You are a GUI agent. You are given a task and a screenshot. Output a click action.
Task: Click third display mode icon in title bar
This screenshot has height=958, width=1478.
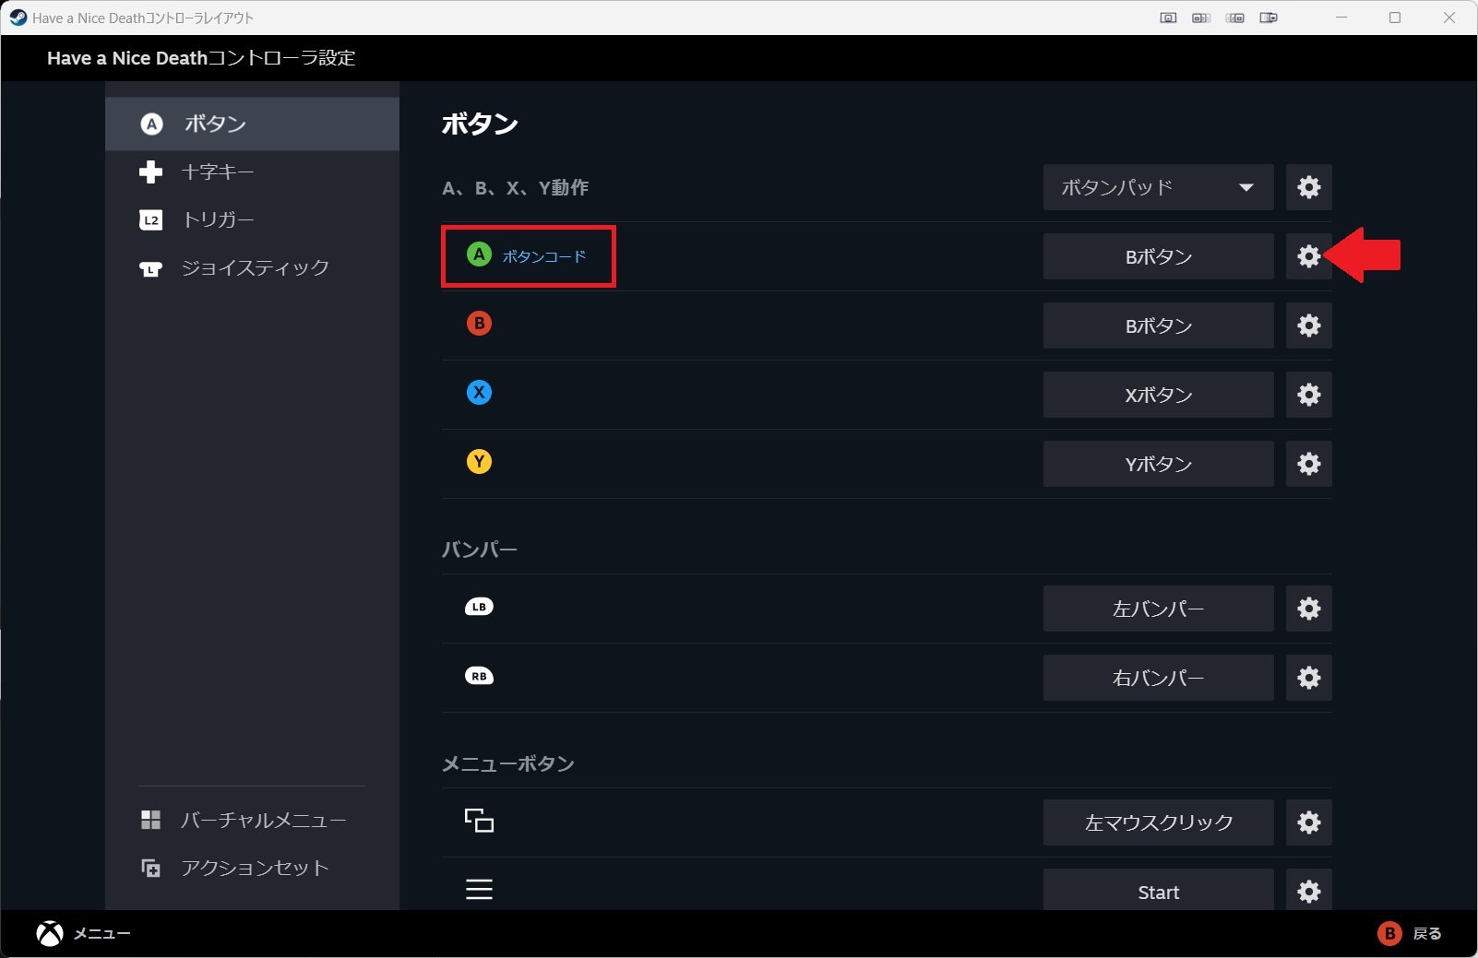pyautogui.click(x=1235, y=18)
